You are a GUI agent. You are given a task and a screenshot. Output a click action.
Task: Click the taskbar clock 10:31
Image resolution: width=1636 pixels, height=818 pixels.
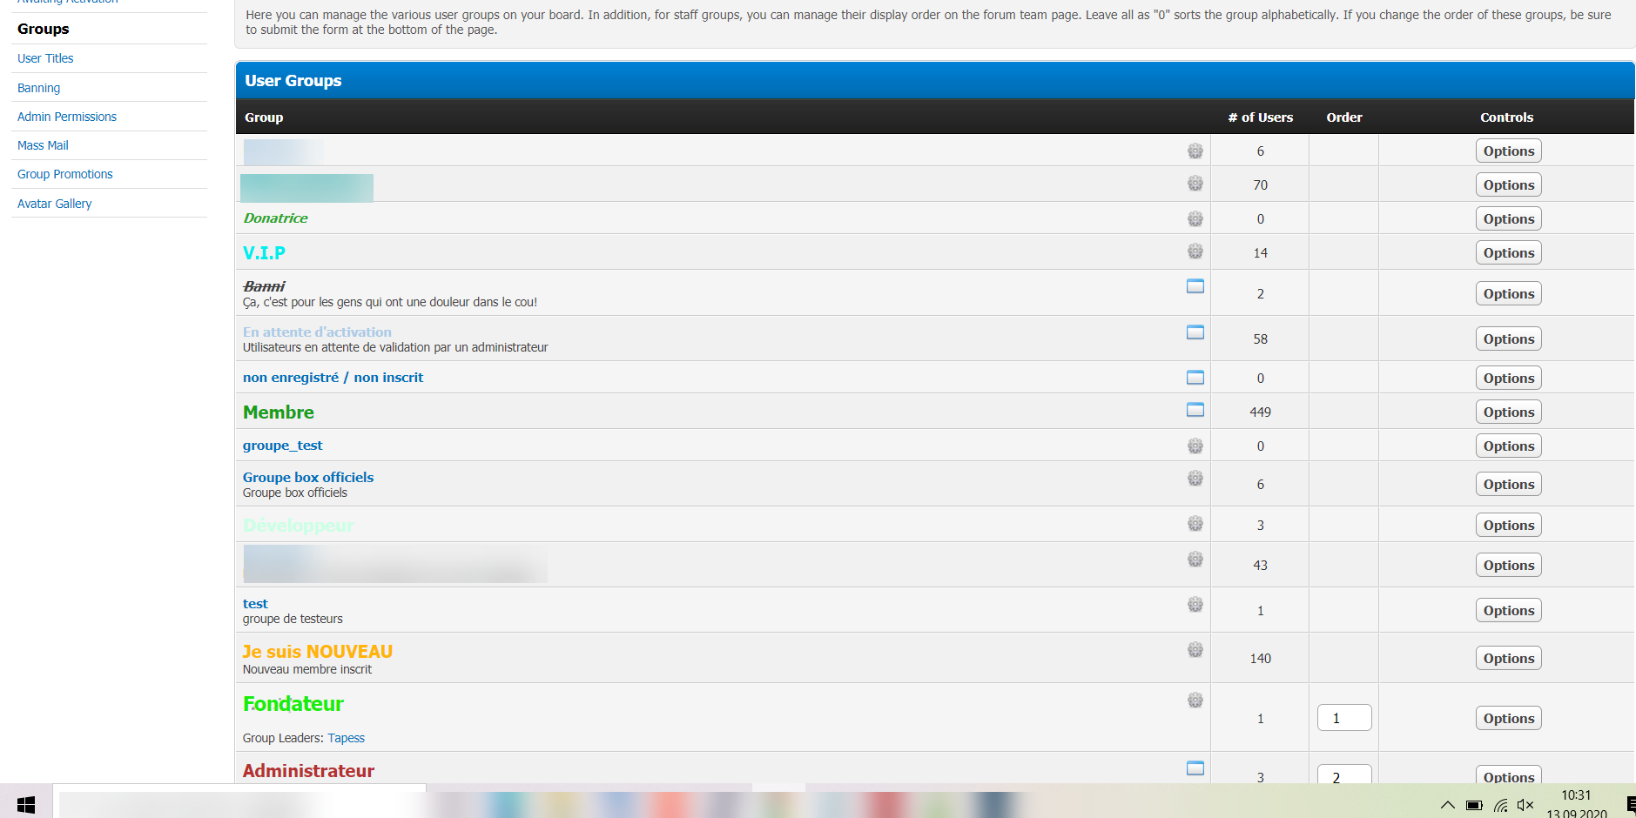tap(1576, 795)
